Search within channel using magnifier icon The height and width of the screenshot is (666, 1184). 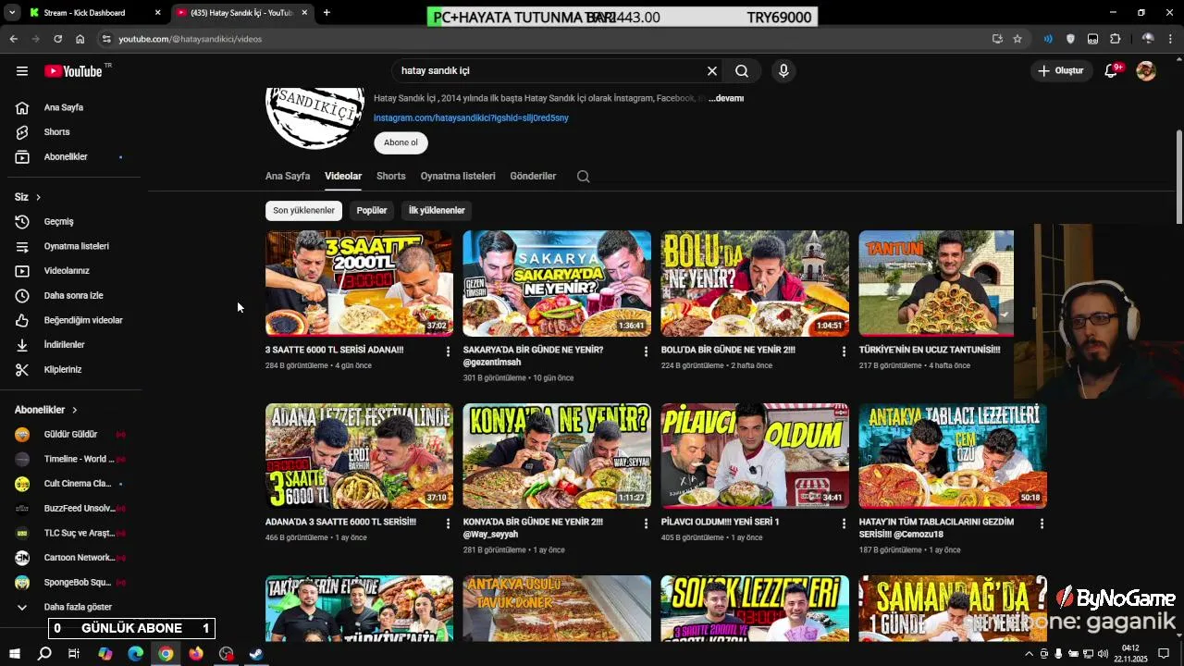583,177
